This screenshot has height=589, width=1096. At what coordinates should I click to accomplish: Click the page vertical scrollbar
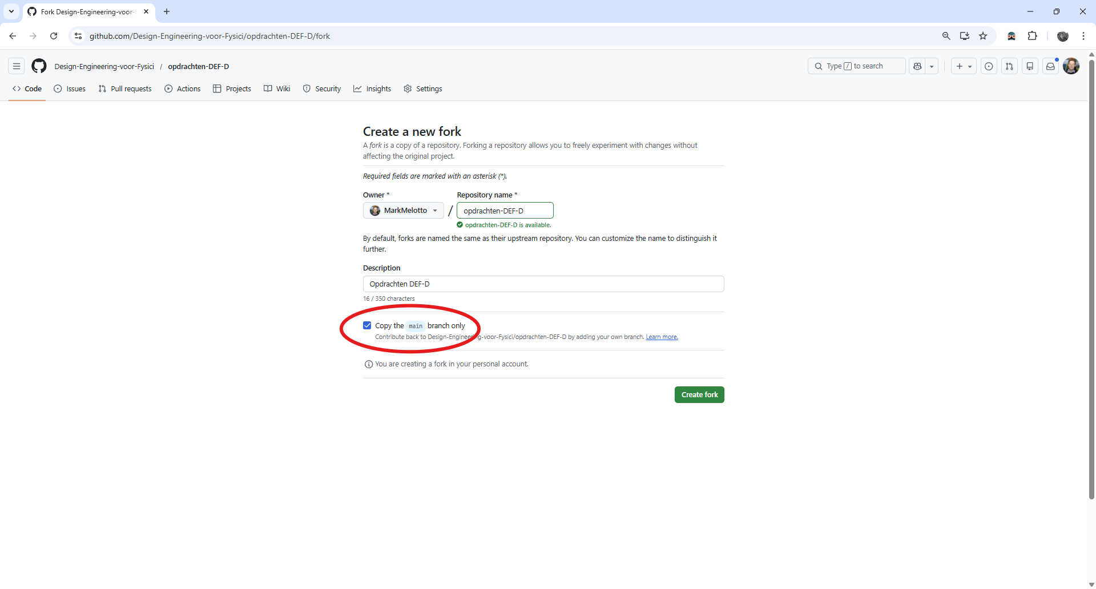pyautogui.click(x=1091, y=280)
